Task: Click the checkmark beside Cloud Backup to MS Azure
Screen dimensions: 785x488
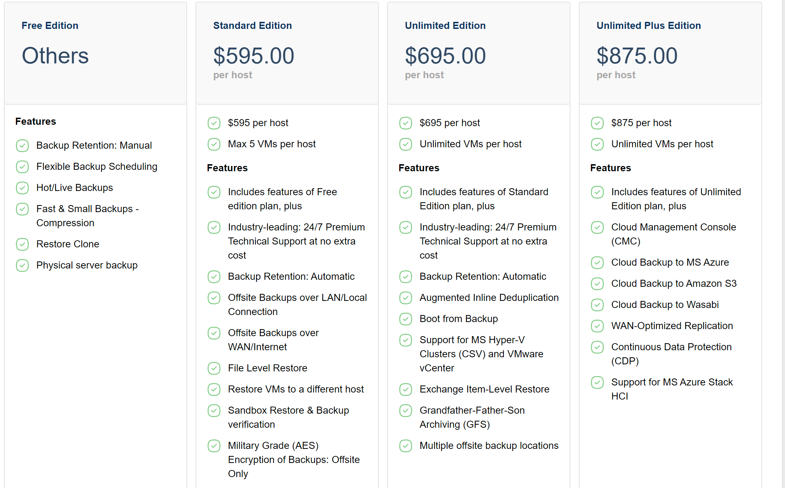Action: click(597, 262)
